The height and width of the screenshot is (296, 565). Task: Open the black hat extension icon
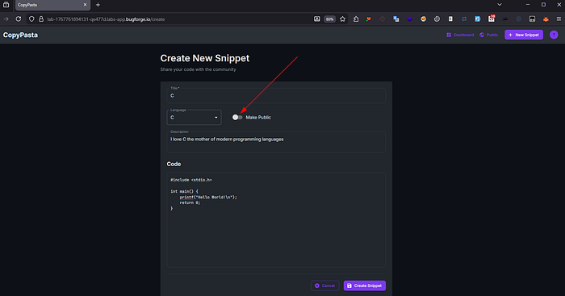pyautogui.click(x=504, y=19)
